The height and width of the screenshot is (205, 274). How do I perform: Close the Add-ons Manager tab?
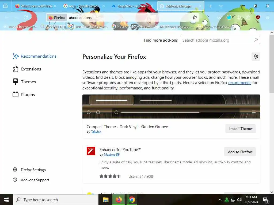(x=200, y=6)
